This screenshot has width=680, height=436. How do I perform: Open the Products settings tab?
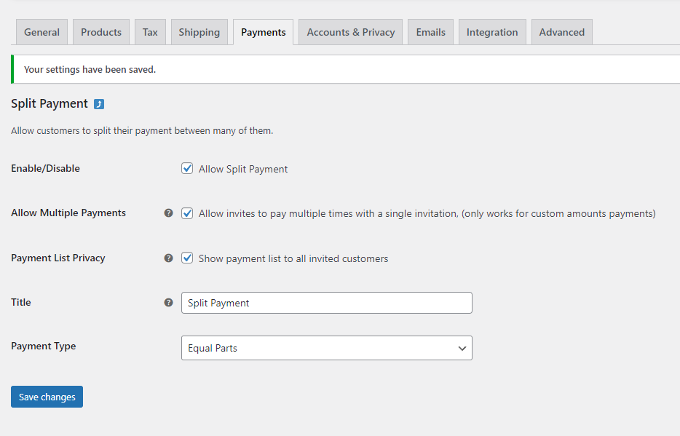pos(100,31)
